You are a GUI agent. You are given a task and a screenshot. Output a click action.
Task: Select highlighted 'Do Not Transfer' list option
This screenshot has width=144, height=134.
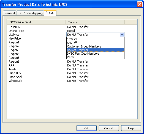95,50
